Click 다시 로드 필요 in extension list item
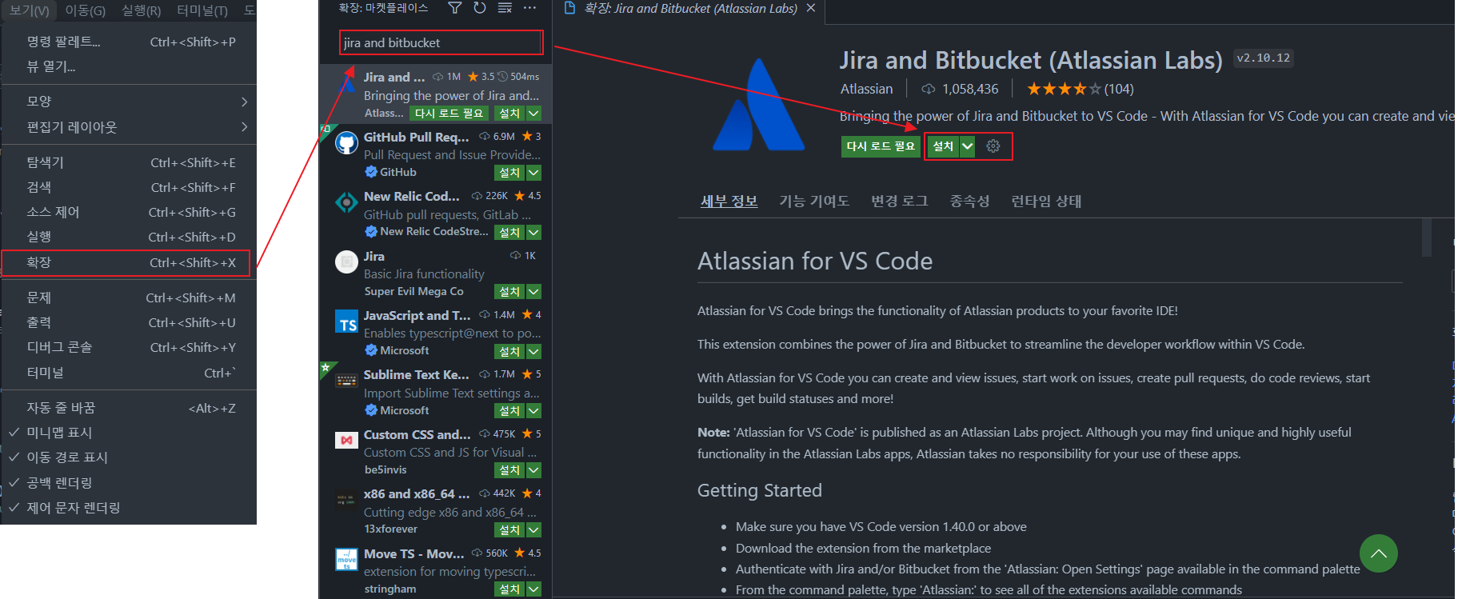This screenshot has width=1458, height=599. (x=449, y=114)
